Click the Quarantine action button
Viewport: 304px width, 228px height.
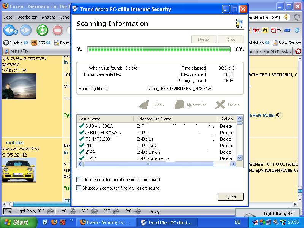tap(191, 105)
